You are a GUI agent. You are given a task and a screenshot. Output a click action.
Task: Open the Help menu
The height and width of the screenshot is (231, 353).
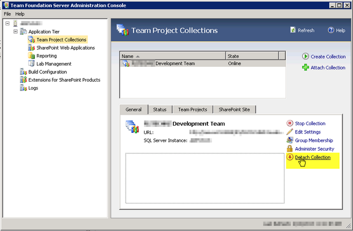point(20,14)
